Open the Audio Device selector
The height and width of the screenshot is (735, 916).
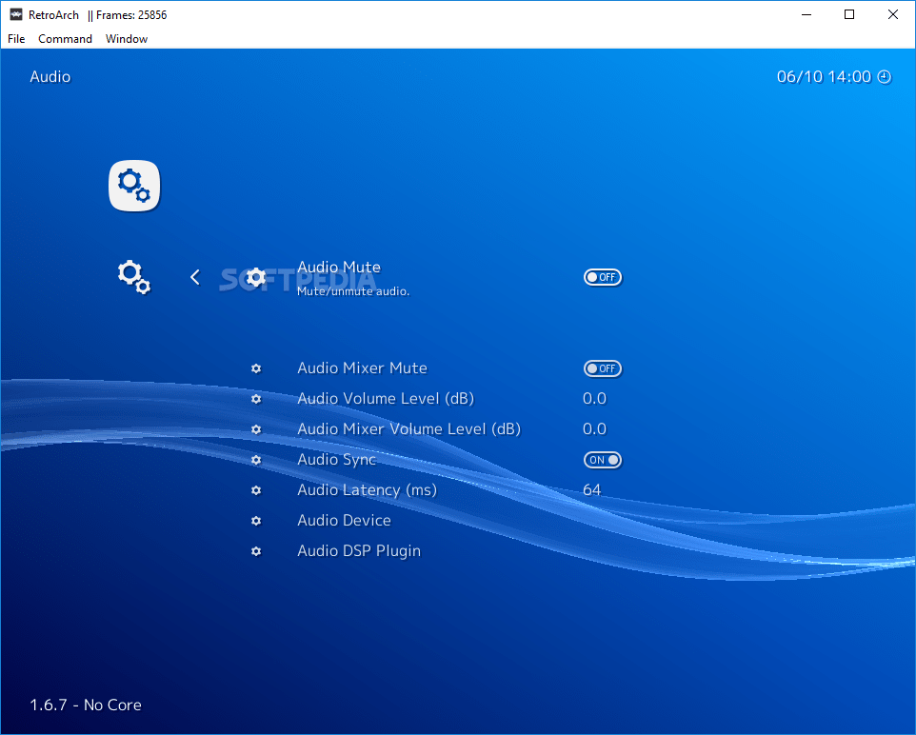pyautogui.click(x=344, y=521)
